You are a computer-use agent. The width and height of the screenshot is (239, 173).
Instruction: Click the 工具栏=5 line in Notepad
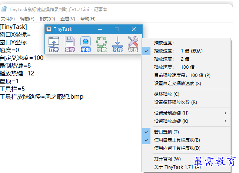(x=12, y=89)
